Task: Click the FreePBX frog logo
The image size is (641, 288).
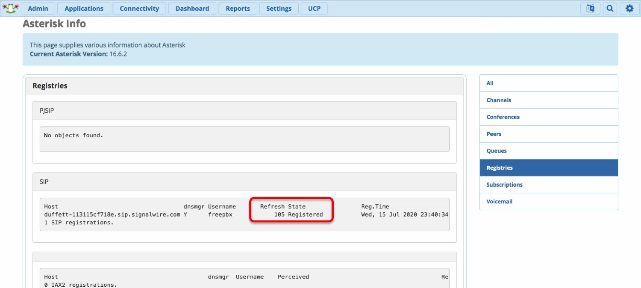Action: 10,8
